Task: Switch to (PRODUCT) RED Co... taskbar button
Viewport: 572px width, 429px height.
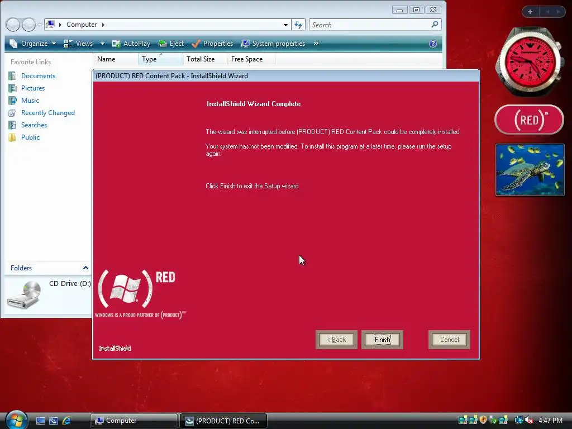Action: tap(223, 421)
